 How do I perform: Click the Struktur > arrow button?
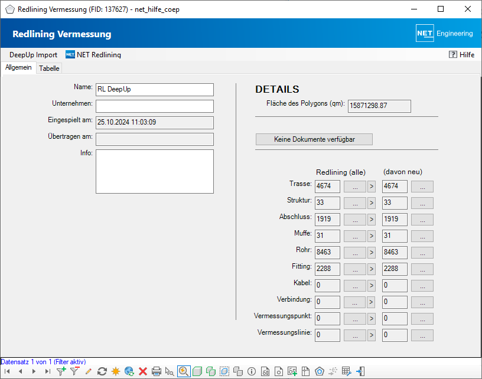coord(372,203)
